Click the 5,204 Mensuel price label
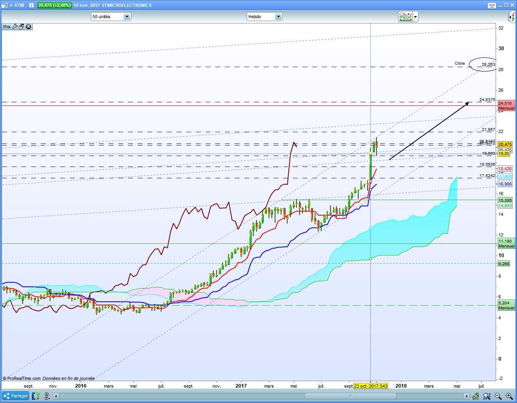 506,305
